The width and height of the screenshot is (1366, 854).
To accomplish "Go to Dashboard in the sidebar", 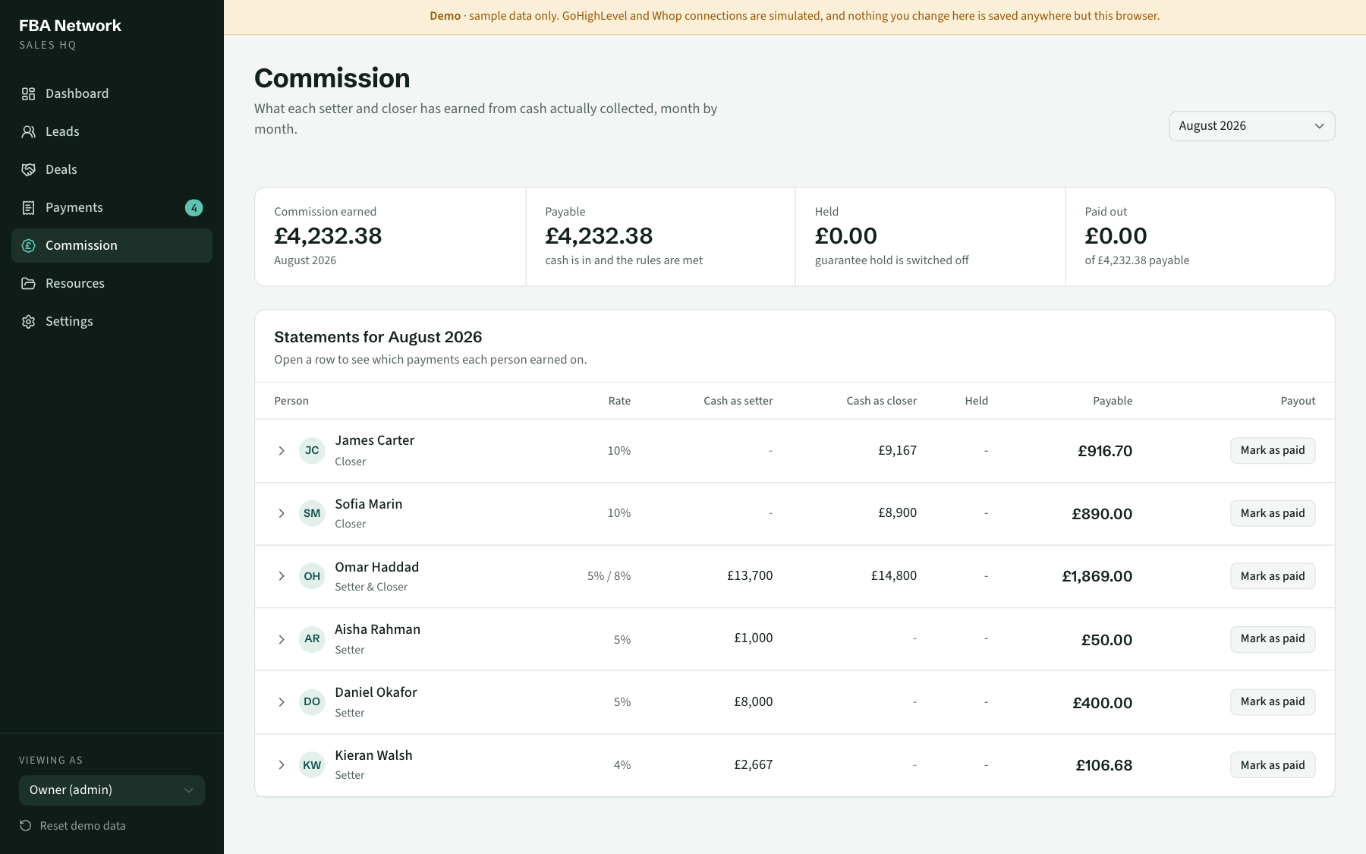I will (x=112, y=93).
